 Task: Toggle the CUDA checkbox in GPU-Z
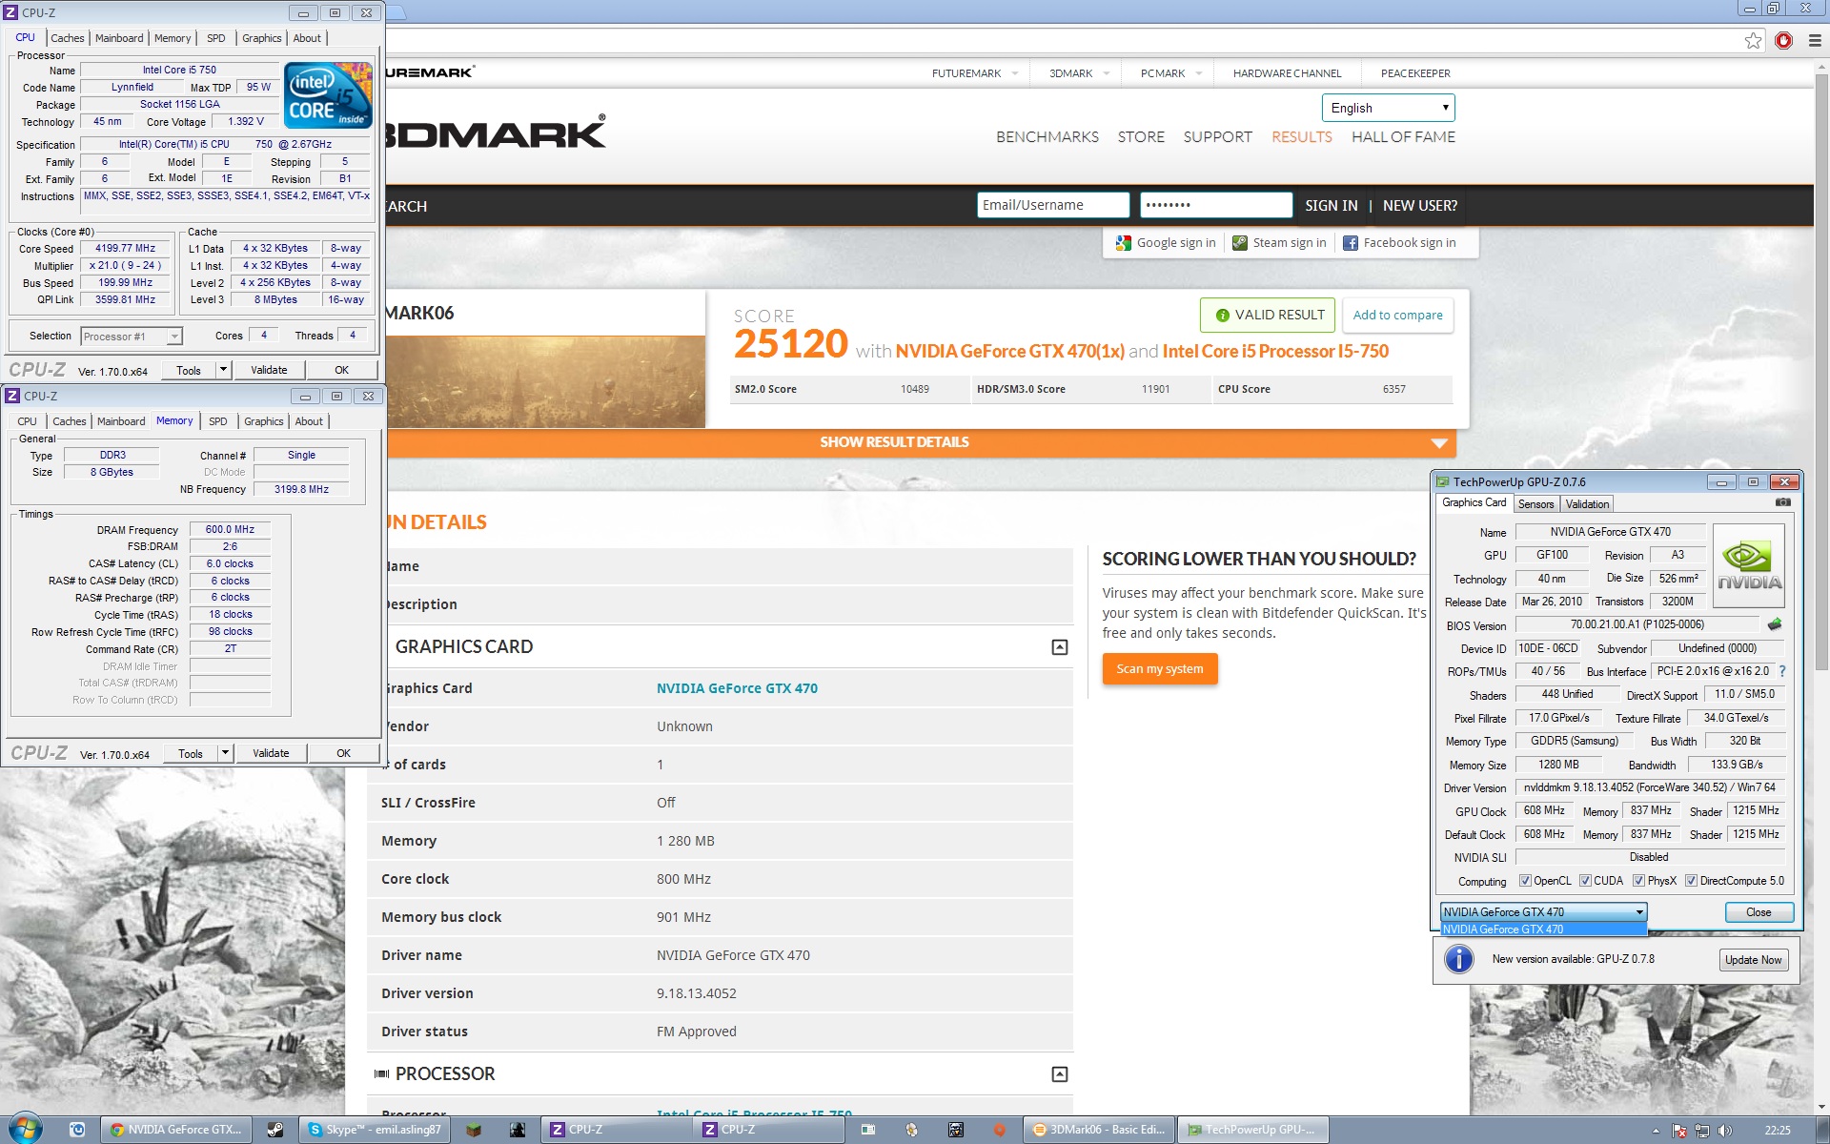pos(1585,881)
